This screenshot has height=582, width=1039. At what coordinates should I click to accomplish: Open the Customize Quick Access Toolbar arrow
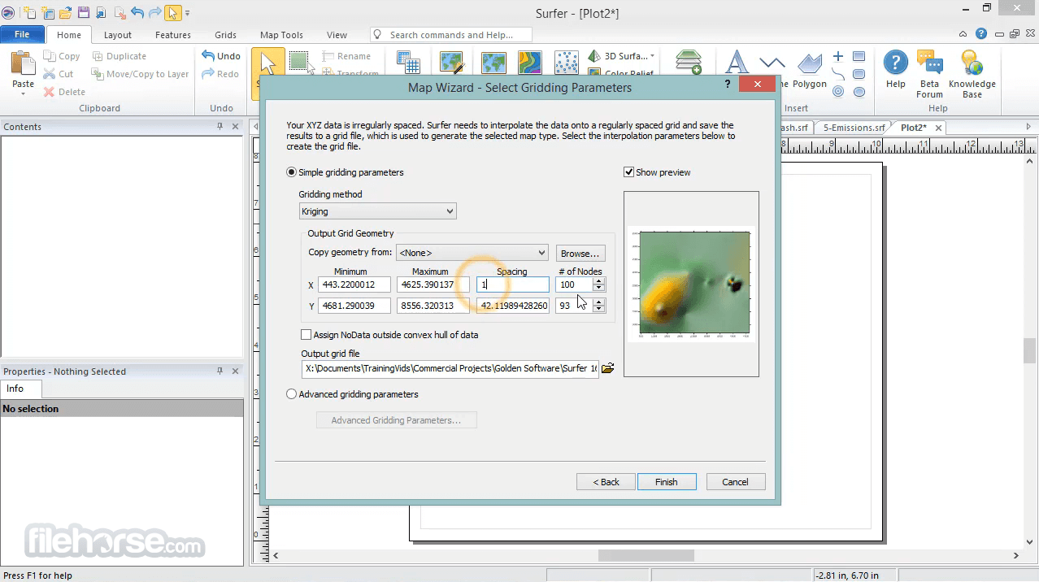click(x=187, y=14)
